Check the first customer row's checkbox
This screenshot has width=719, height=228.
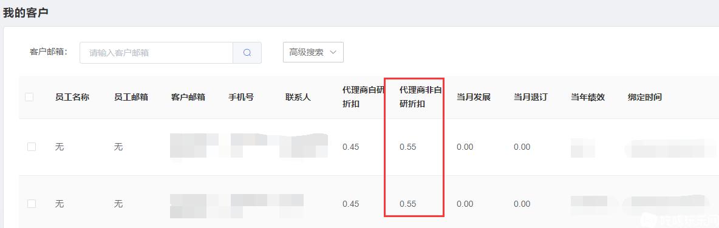click(x=32, y=147)
